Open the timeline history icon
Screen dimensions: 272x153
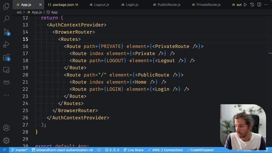tap(252, 5)
